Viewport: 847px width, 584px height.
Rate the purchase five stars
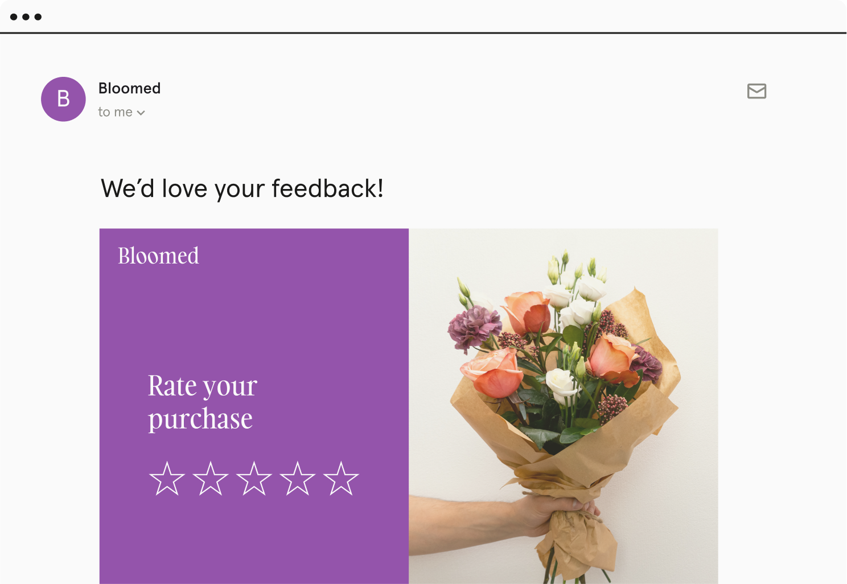click(x=341, y=479)
